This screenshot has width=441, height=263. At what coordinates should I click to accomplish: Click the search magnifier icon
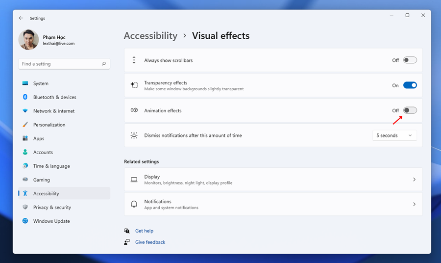click(x=104, y=64)
